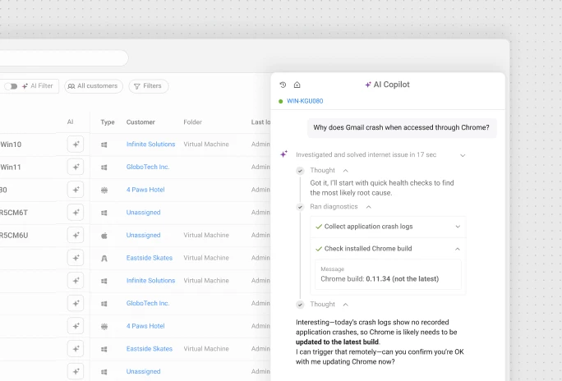
Task: Open first Eastside Skates customer link
Action: (x=149, y=258)
